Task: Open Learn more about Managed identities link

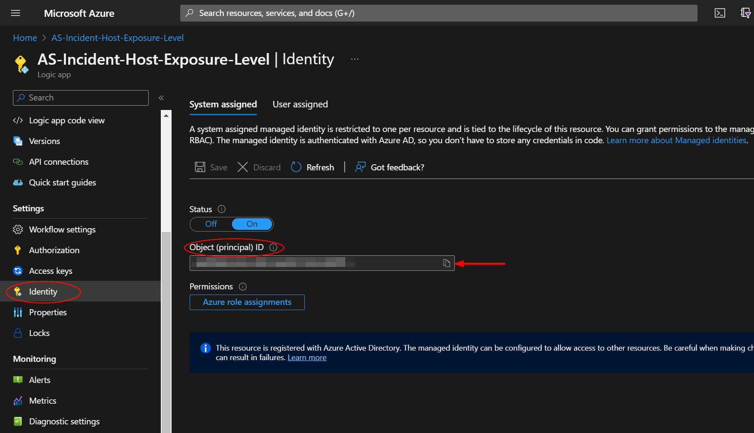Action: (x=676, y=140)
